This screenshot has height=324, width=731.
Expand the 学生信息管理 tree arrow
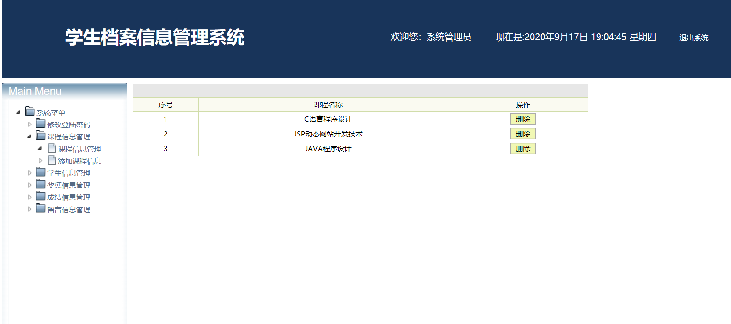click(29, 172)
